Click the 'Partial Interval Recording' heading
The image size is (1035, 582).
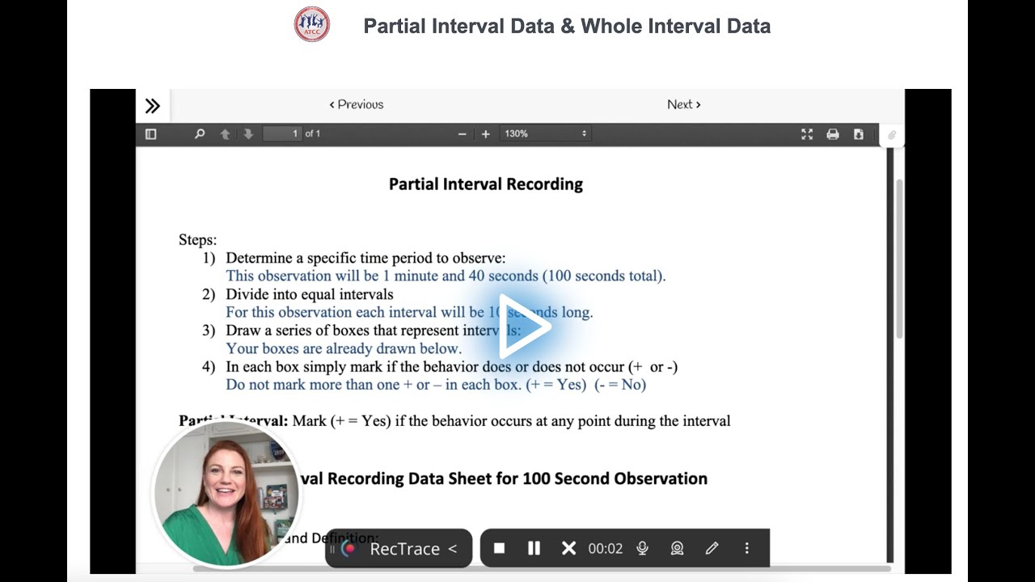pyautogui.click(x=486, y=183)
